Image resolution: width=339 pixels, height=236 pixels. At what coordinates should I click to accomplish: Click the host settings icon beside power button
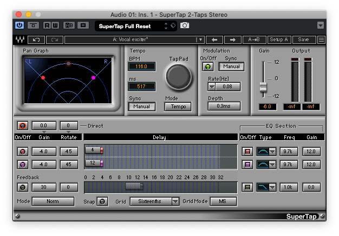pyautogui.click(x=33, y=25)
